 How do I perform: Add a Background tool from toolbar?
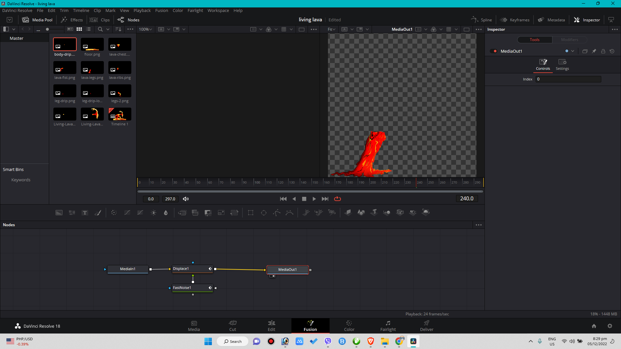click(59, 213)
